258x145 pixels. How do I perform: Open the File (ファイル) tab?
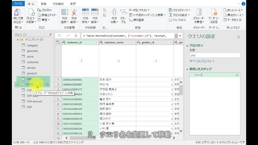[18, 4]
